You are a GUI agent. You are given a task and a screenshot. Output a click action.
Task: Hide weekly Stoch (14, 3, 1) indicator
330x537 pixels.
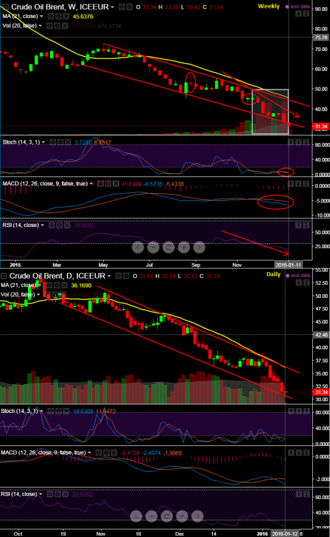pyautogui.click(x=53, y=142)
